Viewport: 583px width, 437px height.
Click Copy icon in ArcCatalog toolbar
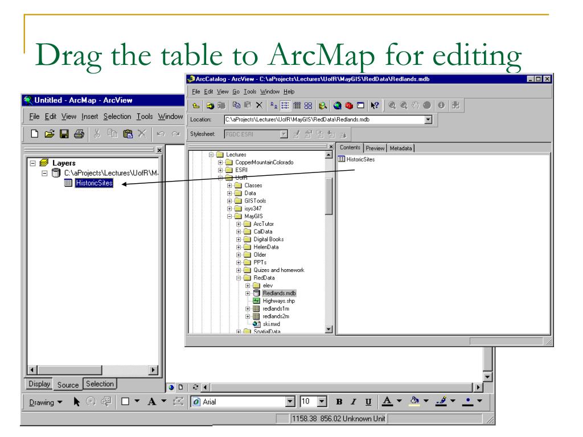tap(236, 105)
